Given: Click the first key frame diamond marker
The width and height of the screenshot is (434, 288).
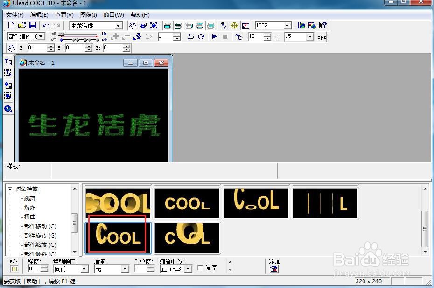Looking at the screenshot, I should 62,40.
